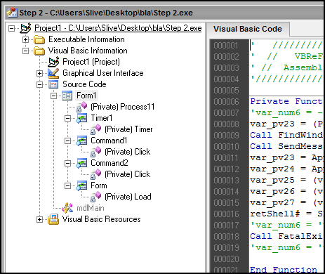Click code line 'Call SendMess'
This screenshot has height=274, width=325.
coord(286,146)
